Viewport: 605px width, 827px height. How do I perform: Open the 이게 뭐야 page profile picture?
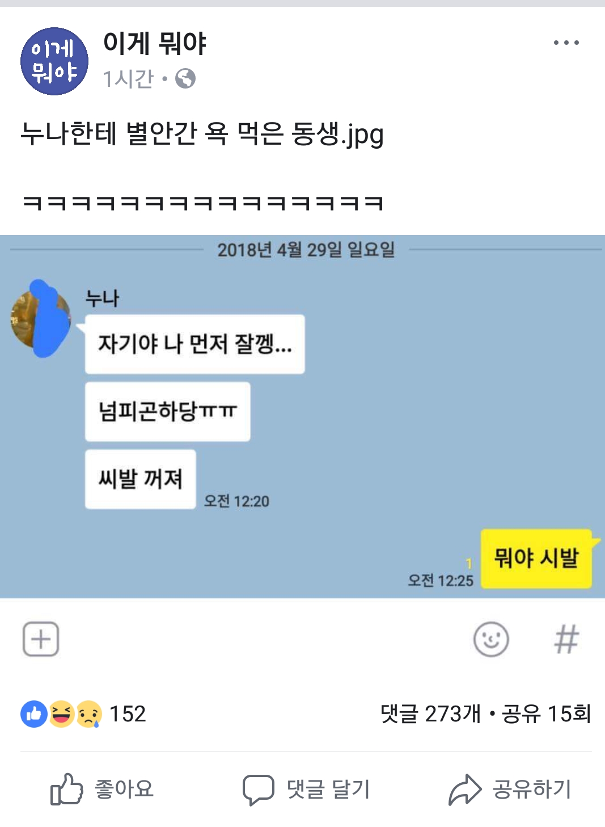coord(54,61)
